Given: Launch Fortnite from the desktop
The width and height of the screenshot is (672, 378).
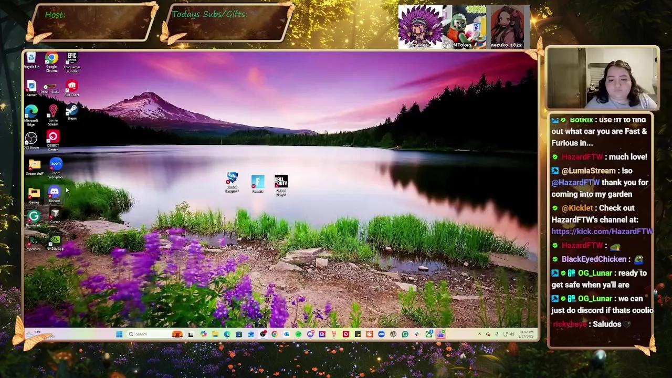Looking at the screenshot, I should pyautogui.click(x=257, y=184).
